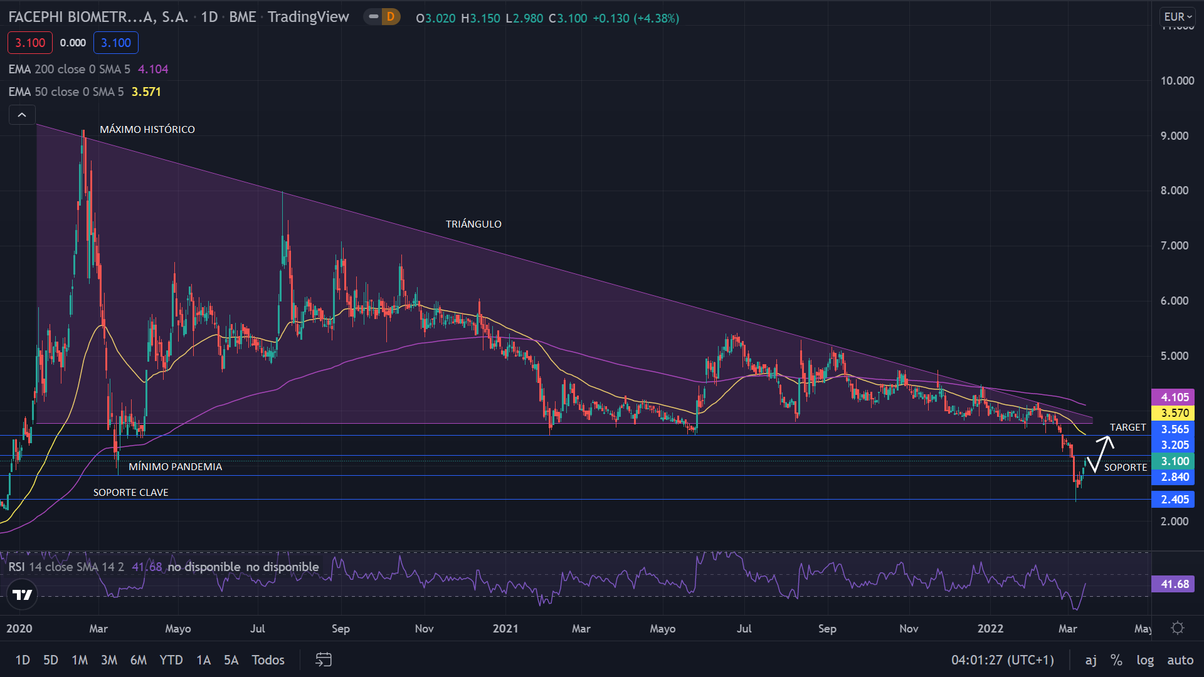The image size is (1204, 677).
Task: Click the EMA 200 indicator legend
Action: click(x=69, y=69)
